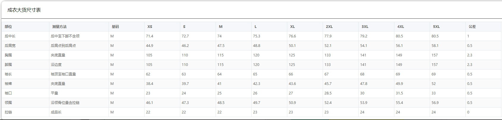Click the 2XL size column header
The image size is (502, 120).
click(329, 27)
